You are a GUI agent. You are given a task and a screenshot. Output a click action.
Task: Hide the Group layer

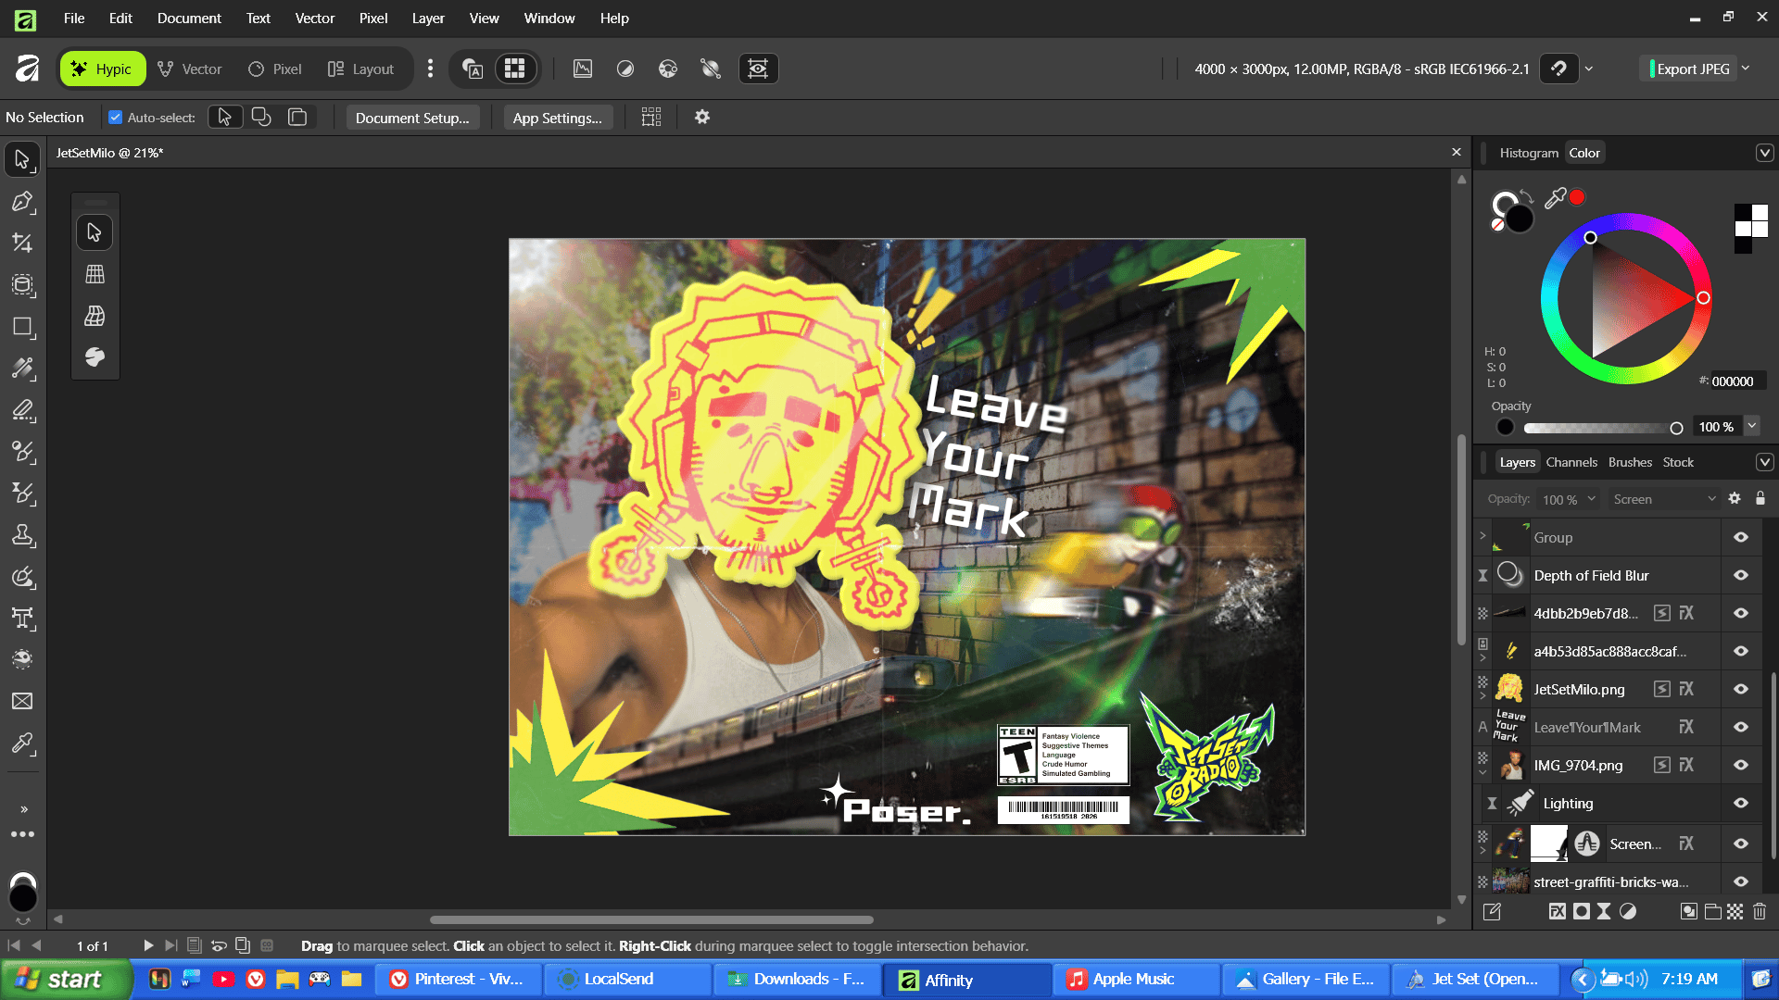coord(1741,538)
